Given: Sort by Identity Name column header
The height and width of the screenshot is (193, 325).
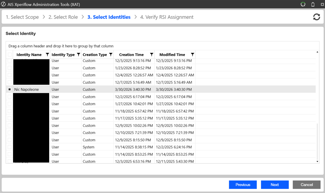Looking at the screenshot, I should 29,55.
